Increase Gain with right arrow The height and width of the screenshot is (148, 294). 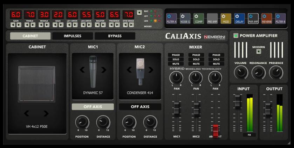click(x=19, y=25)
